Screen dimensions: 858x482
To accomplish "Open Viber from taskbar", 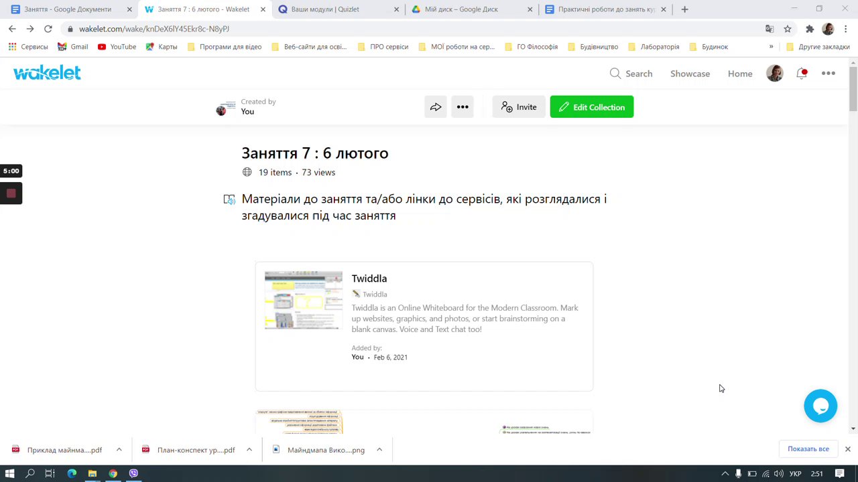I will (x=133, y=473).
